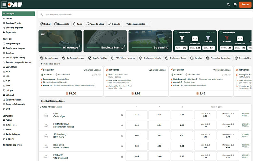Select Empieza Pronto in left sidebar
Viewport: 253px width, 161px height.
pos(13,23)
